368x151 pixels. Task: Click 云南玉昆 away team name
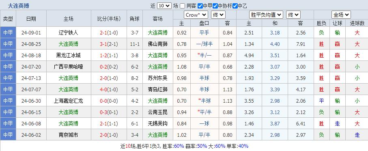158,112
